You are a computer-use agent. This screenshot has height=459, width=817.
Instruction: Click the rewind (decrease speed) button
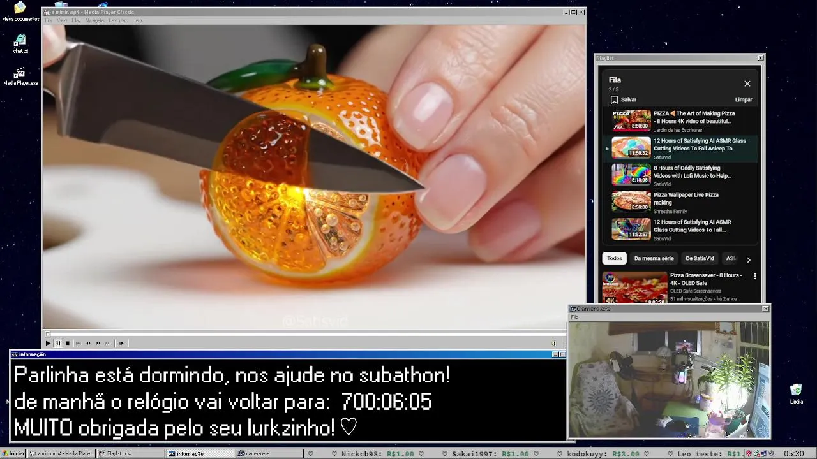[x=88, y=343]
